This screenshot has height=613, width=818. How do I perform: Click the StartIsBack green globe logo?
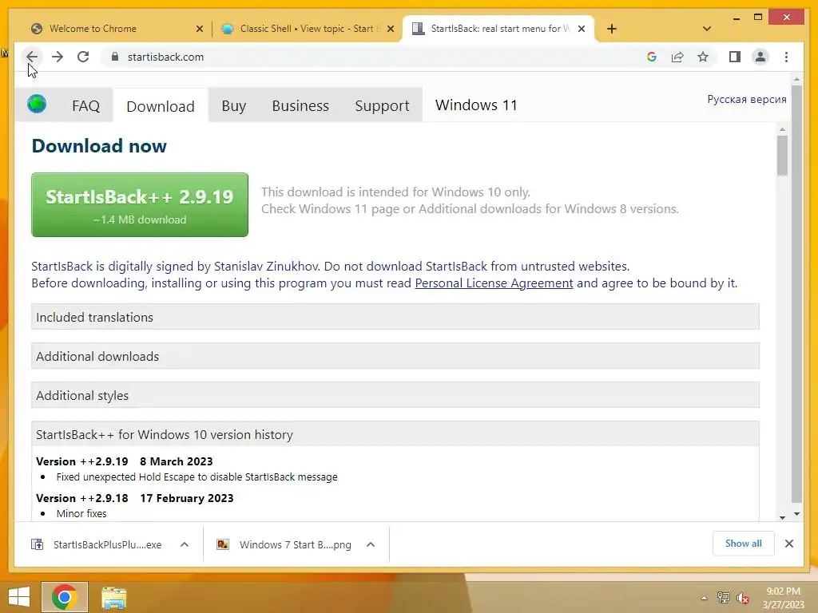click(37, 105)
